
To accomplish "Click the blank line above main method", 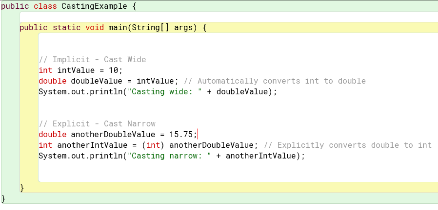I will 229,17.
